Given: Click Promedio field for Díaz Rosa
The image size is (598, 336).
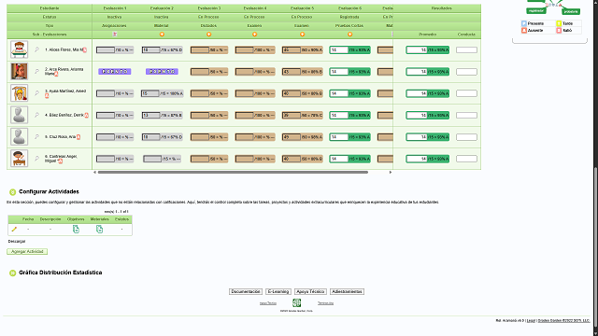Looking at the screenshot, I should [x=417, y=137].
